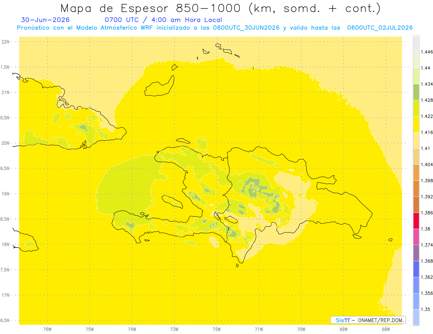Click the "0700 UTC / 4:00 am Hora Local" text
This screenshot has width=433, height=334.
163,20
